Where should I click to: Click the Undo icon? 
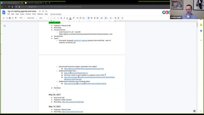tap(4, 18)
